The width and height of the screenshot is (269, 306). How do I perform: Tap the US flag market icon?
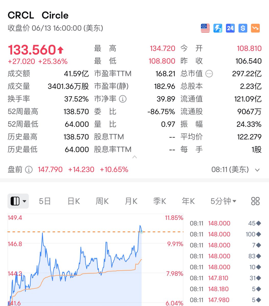[x=205, y=28]
